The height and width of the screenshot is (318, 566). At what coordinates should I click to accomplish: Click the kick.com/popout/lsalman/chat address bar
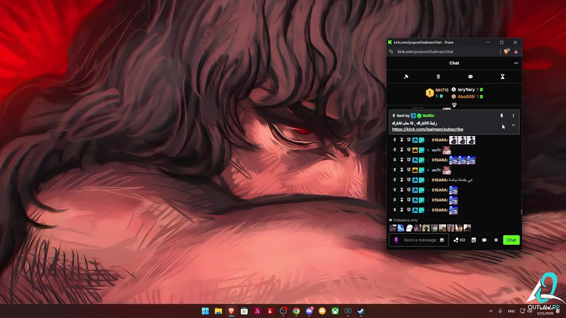click(x=425, y=52)
